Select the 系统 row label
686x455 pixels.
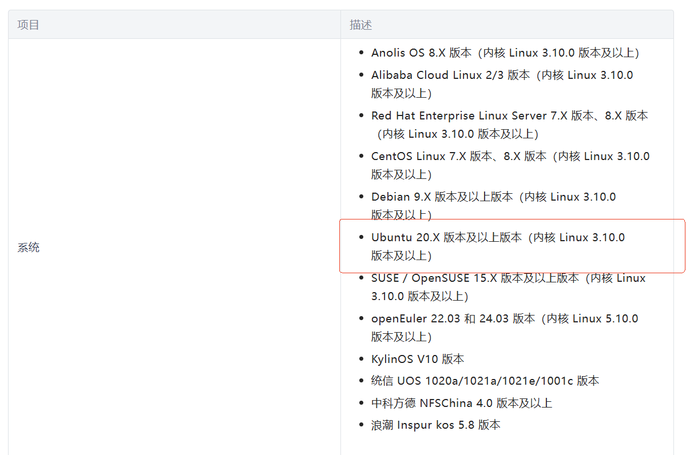(29, 248)
